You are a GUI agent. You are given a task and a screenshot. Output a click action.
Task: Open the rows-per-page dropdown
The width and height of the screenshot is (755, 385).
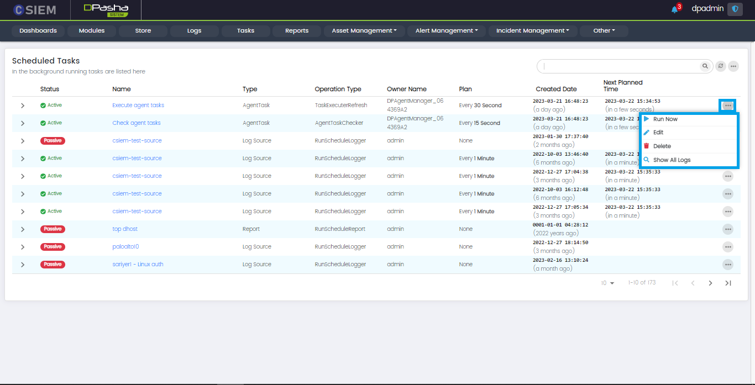[608, 283]
